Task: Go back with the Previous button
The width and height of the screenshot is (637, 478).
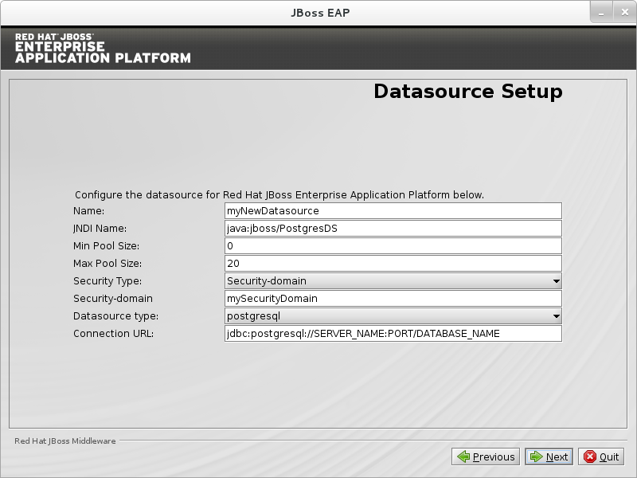Action: (486, 456)
